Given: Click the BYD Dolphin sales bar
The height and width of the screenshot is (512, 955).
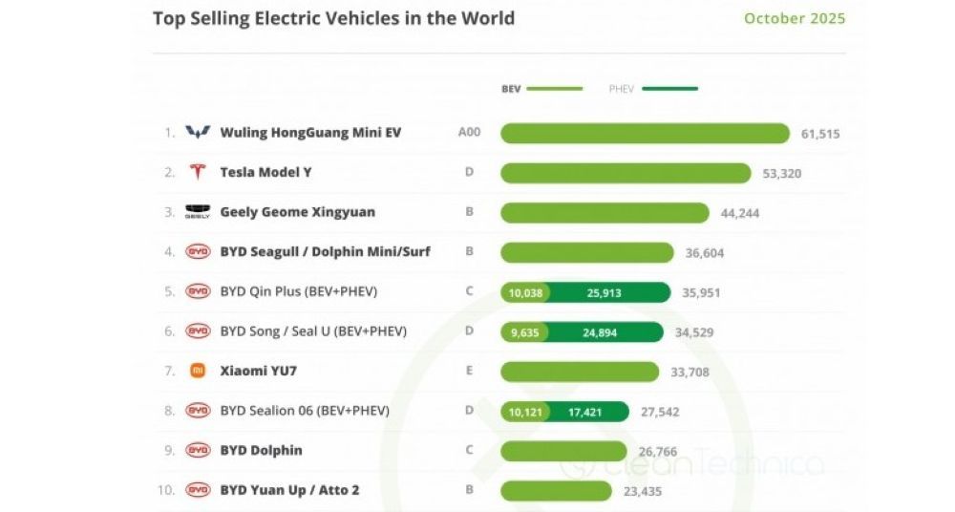Looking at the screenshot, I should [563, 451].
